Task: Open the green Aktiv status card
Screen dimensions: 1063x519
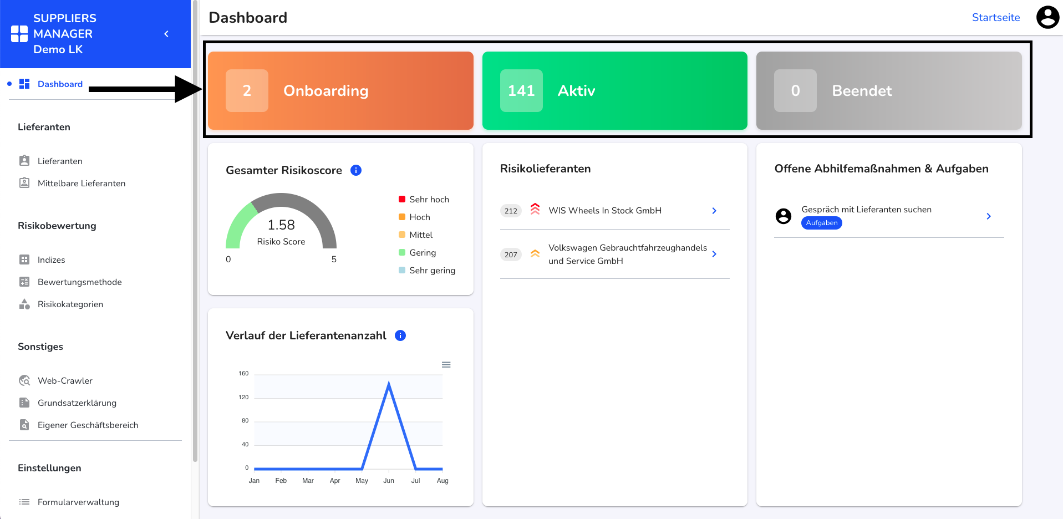Action: click(614, 90)
